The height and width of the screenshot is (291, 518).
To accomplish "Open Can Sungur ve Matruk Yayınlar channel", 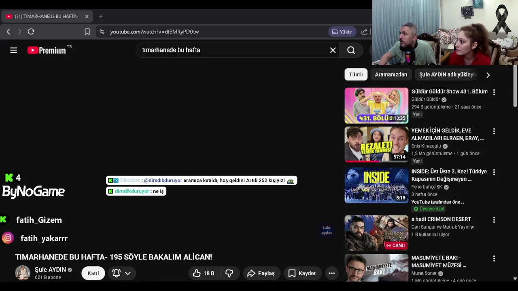I will coord(443,227).
